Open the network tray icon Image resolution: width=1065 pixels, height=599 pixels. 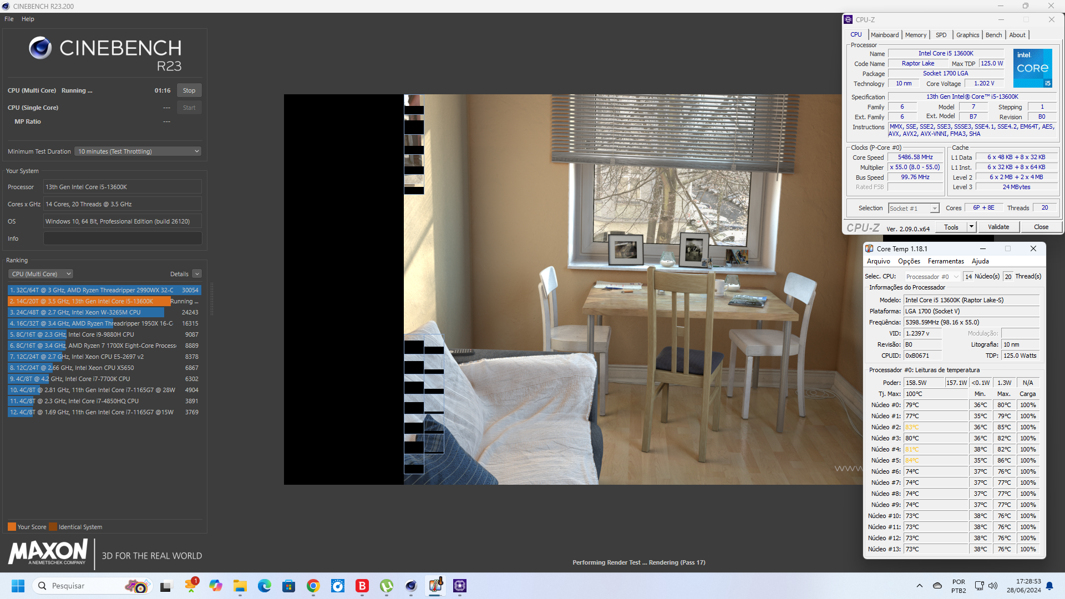click(979, 586)
